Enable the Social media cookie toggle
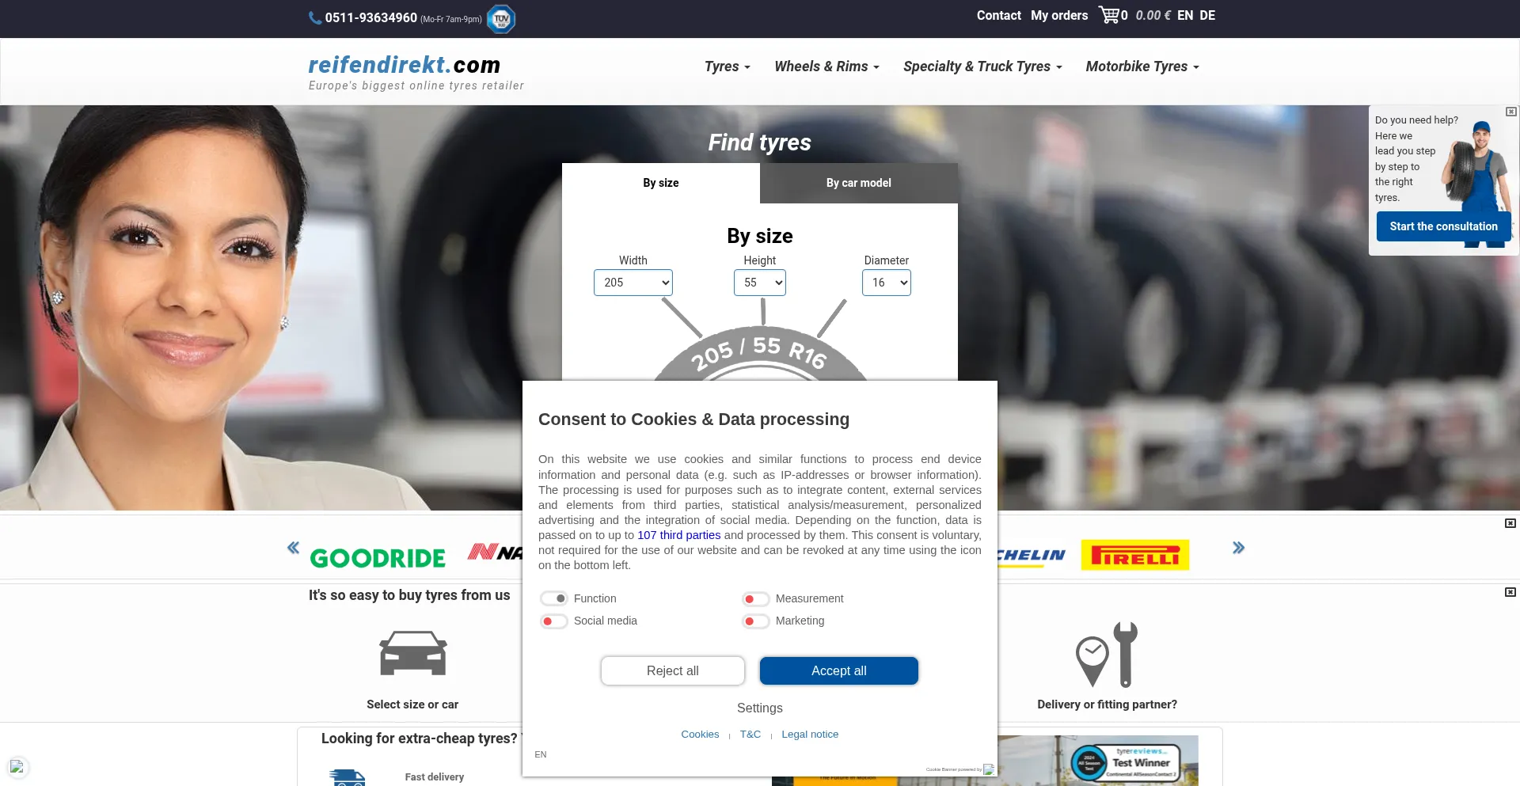The width and height of the screenshot is (1520, 786). pyautogui.click(x=553, y=621)
